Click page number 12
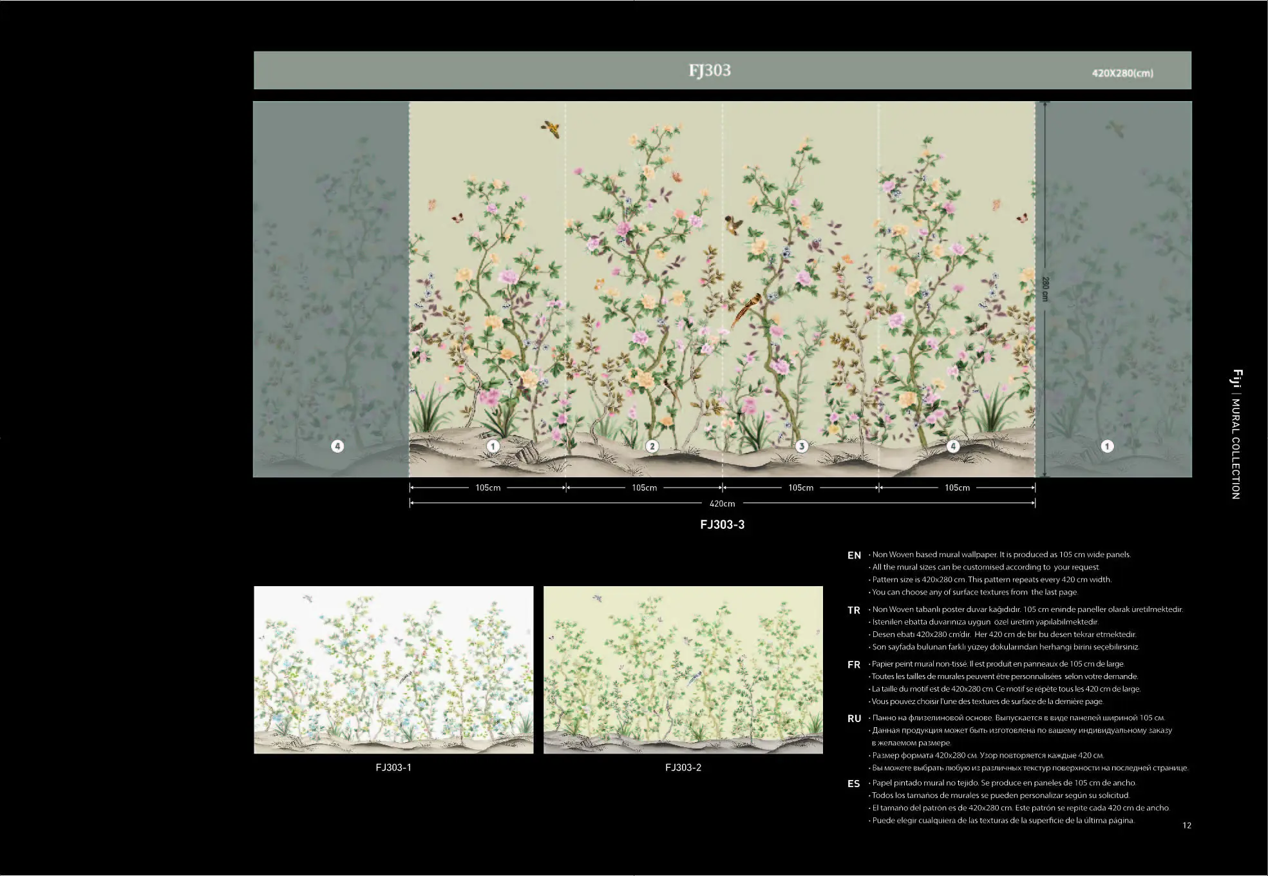This screenshot has height=876, width=1268. (1187, 826)
